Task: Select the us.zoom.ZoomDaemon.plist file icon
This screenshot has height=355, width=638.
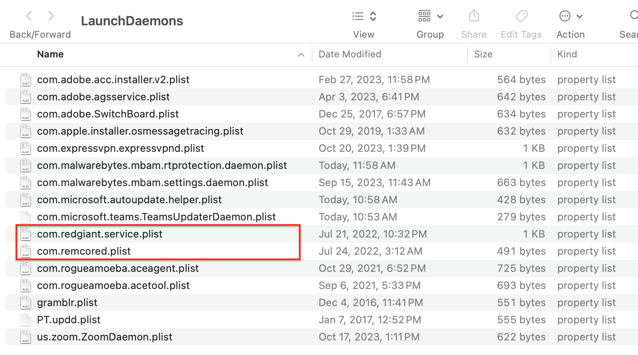Action: click(x=26, y=337)
